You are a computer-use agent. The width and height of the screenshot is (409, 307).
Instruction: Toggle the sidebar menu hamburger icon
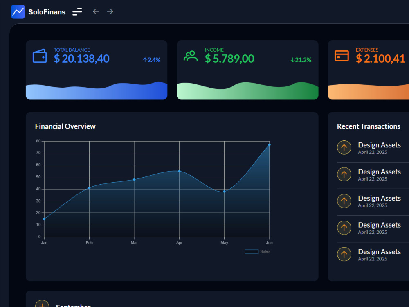(77, 12)
